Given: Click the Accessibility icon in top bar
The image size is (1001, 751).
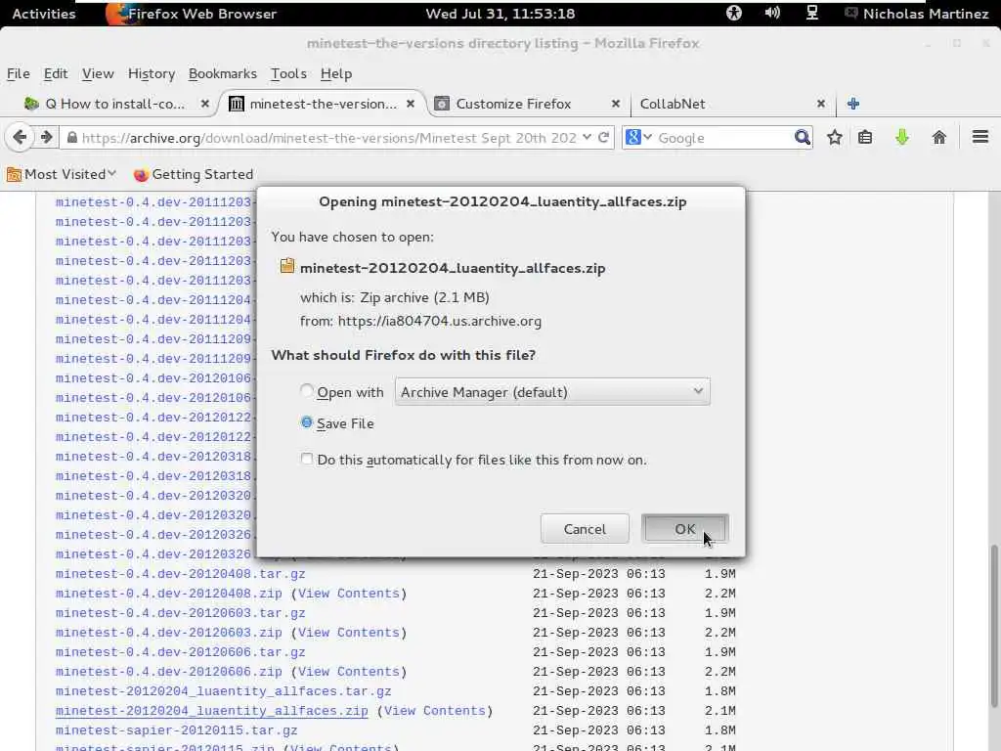Looking at the screenshot, I should 734,13.
